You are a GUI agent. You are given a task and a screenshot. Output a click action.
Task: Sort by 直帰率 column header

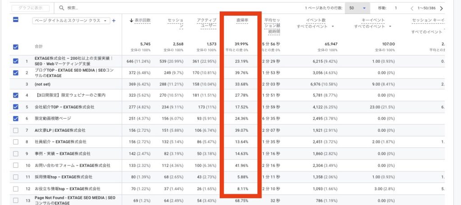pos(242,20)
